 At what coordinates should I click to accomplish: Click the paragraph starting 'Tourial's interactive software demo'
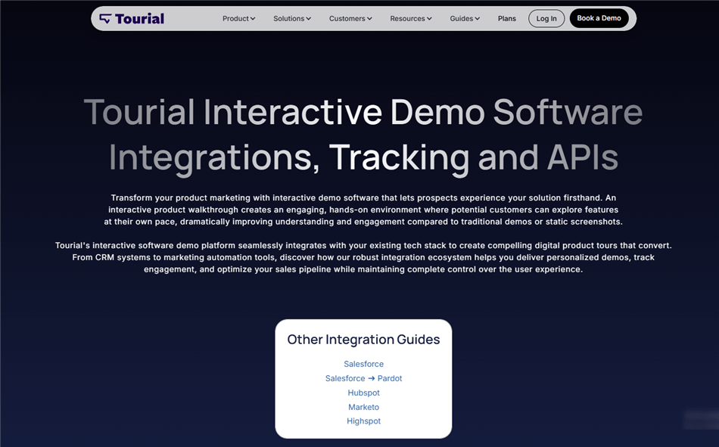pos(363,257)
